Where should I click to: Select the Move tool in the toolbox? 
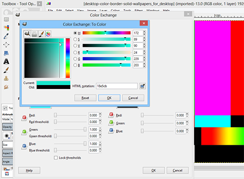(x=6, y=45)
